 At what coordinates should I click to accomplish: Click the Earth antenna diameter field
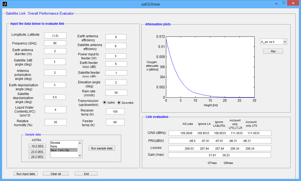pos(55,51)
